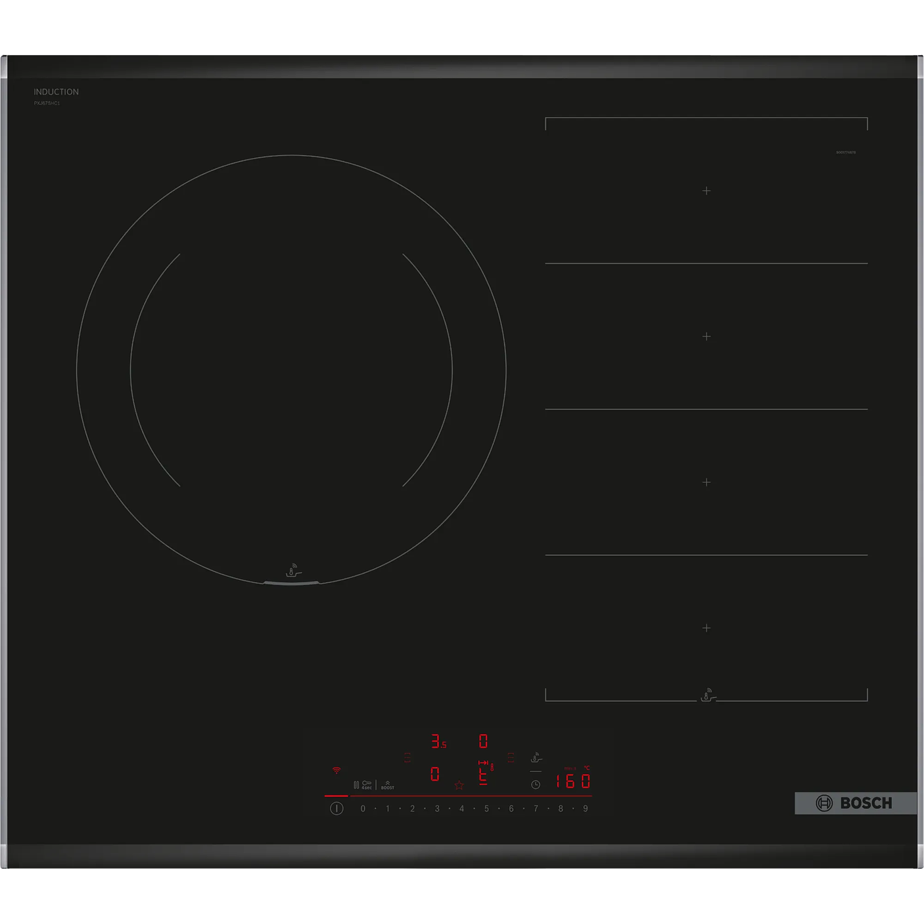Tap the red Wi-Fi Home Connect icon
The image size is (924, 924).
336,770
